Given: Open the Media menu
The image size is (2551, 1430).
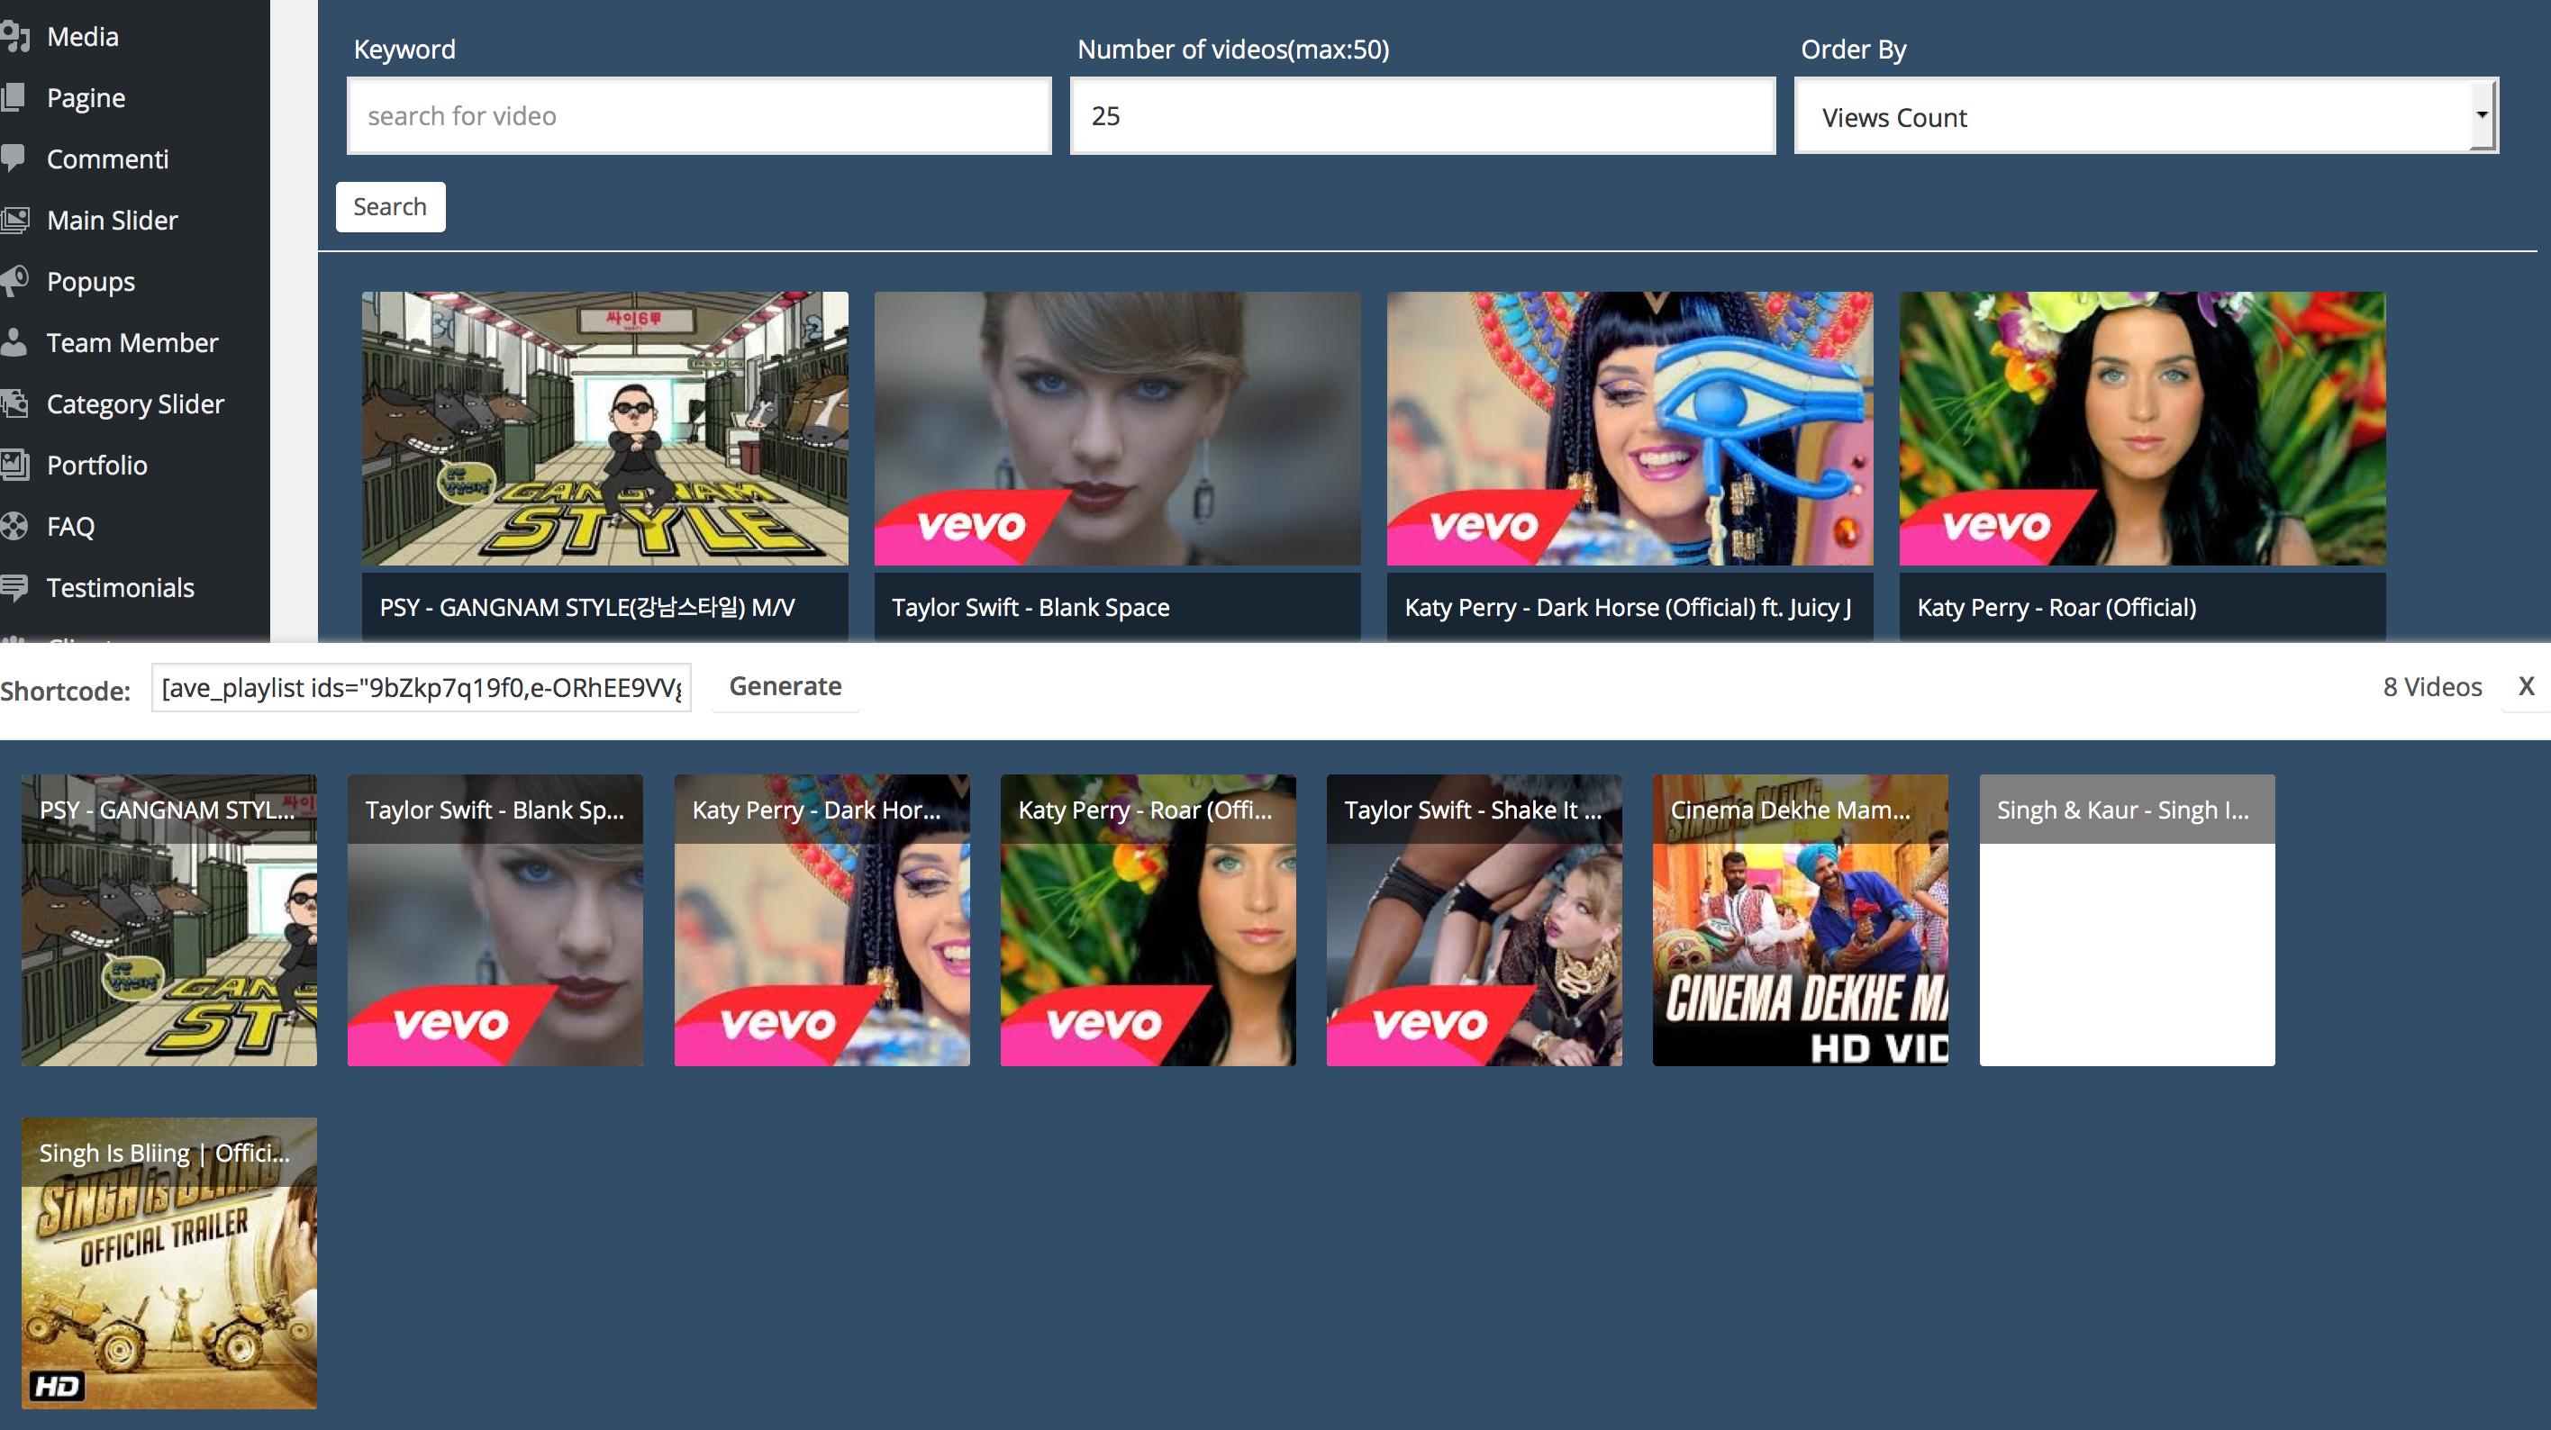Looking at the screenshot, I should coord(82,37).
